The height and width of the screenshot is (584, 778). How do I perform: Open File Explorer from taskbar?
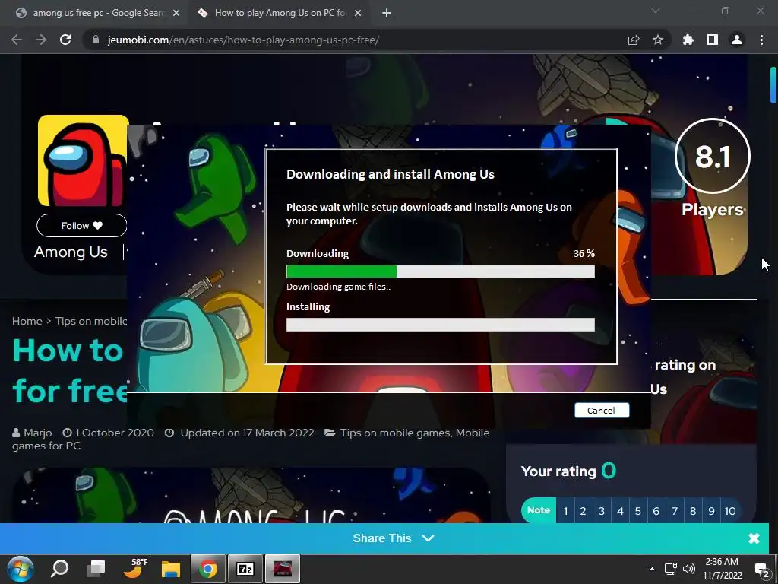[x=171, y=569]
